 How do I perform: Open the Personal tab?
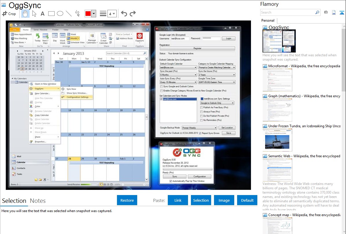(268, 20)
